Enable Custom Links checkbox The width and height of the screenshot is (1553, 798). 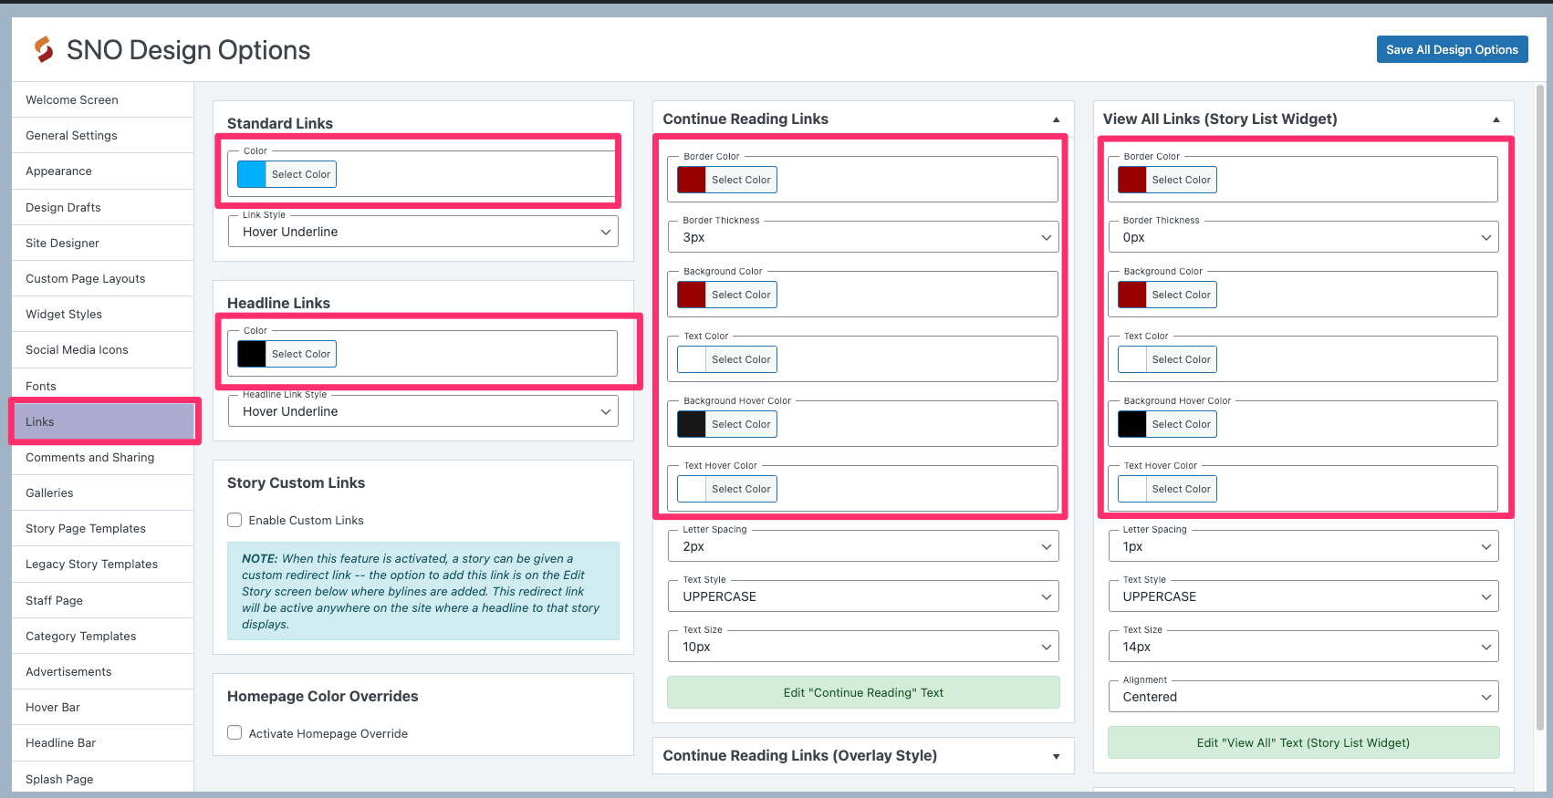(x=235, y=520)
